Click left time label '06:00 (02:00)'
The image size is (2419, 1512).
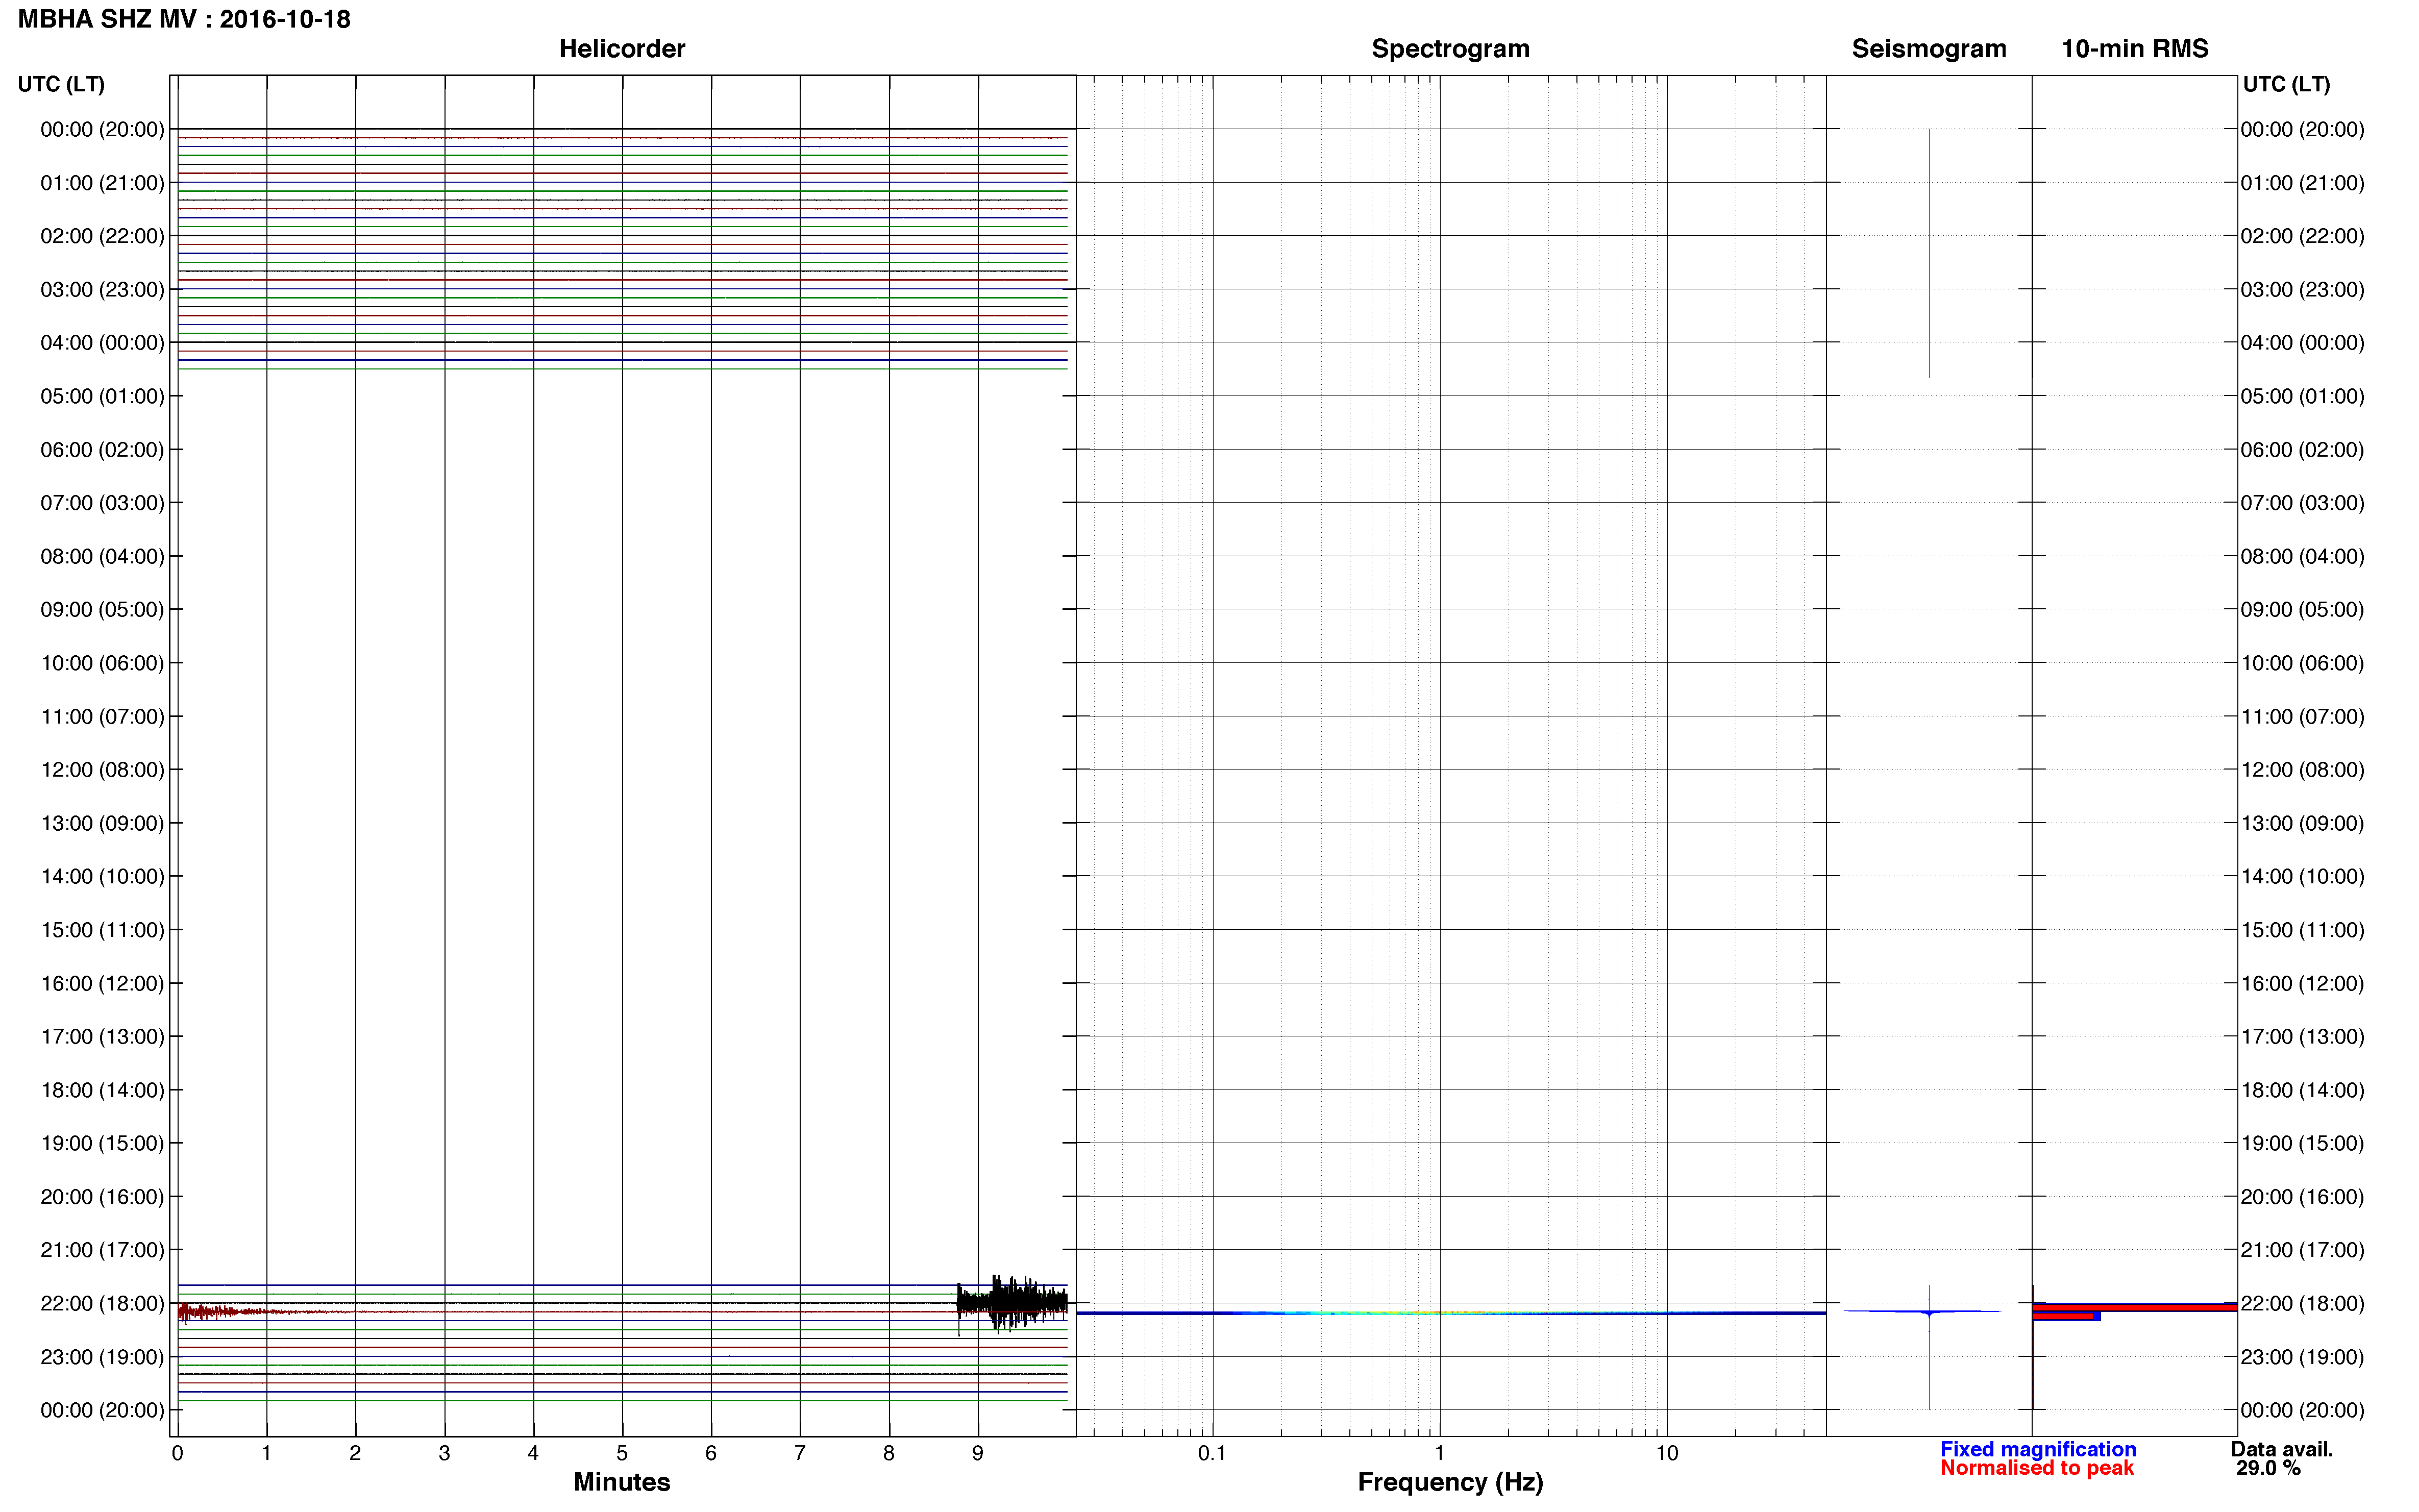coord(102,450)
